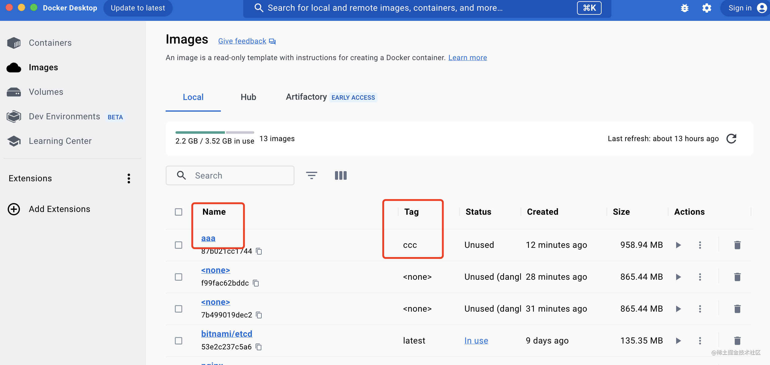Tick the bitnami/etcd row checkbox

pos(179,341)
